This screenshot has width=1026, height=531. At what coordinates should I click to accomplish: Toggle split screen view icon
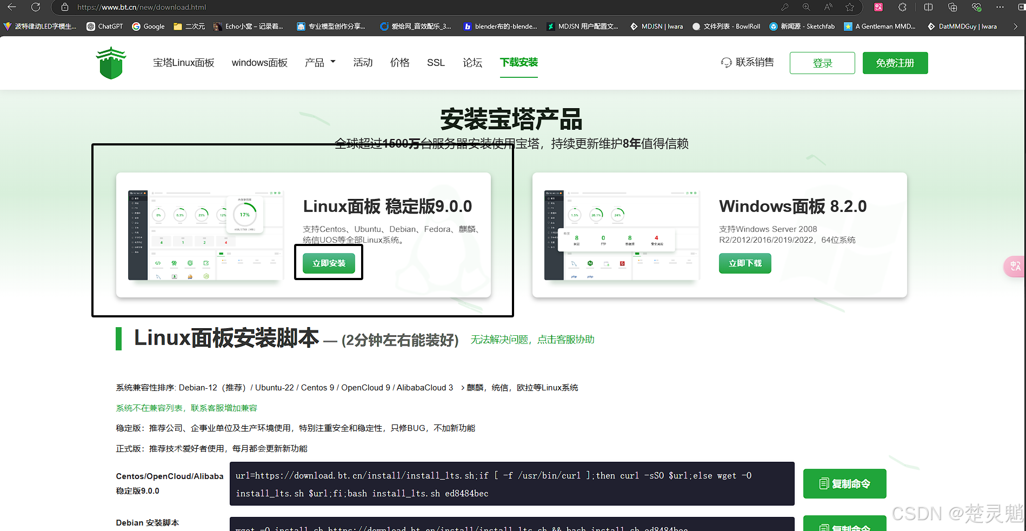click(x=928, y=7)
